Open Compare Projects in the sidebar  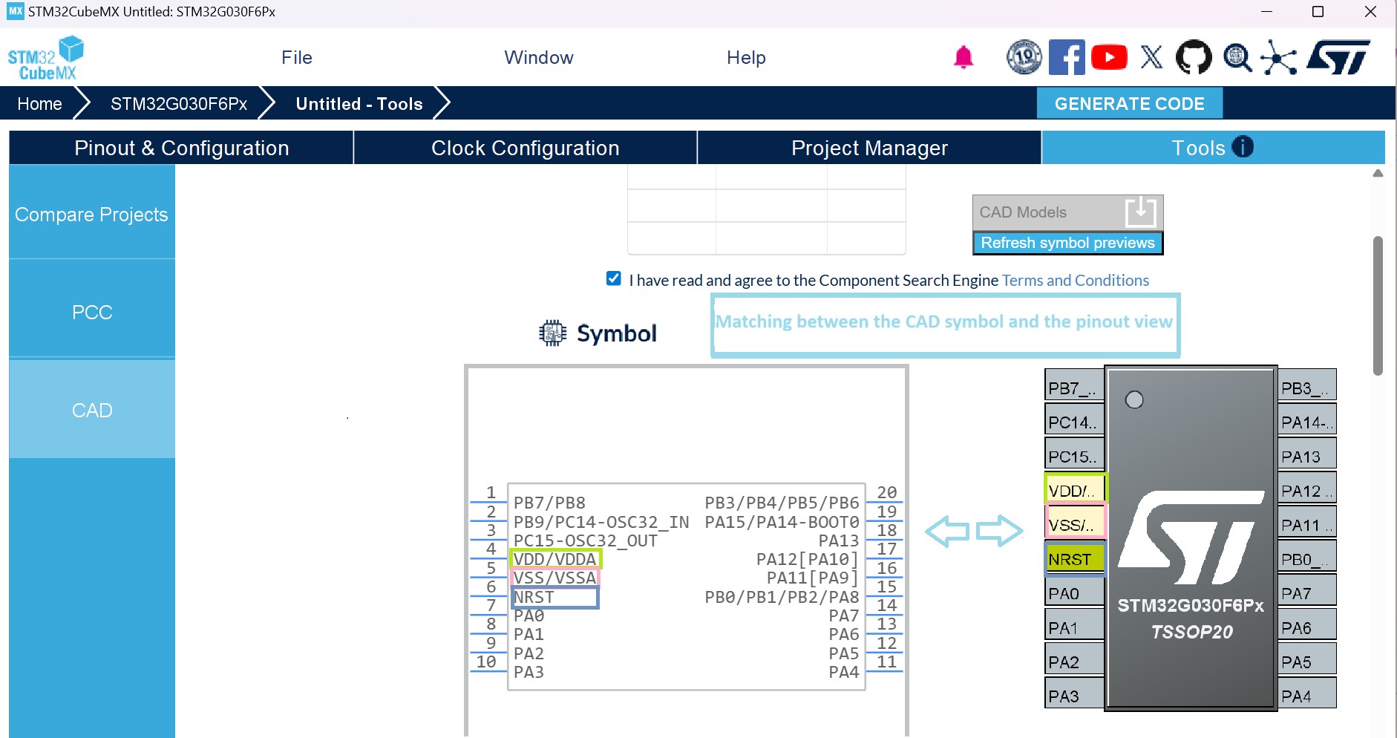click(92, 215)
